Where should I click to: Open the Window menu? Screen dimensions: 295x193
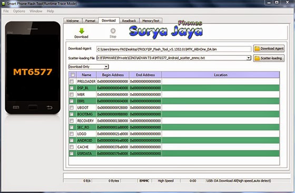pyautogui.click(x=36, y=11)
